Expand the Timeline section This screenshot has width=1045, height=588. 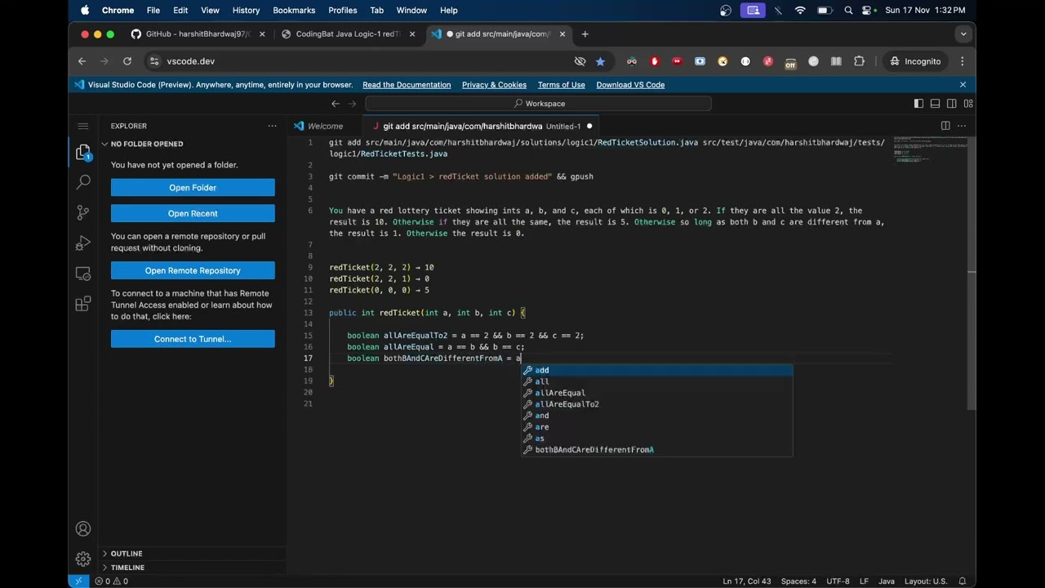point(127,568)
